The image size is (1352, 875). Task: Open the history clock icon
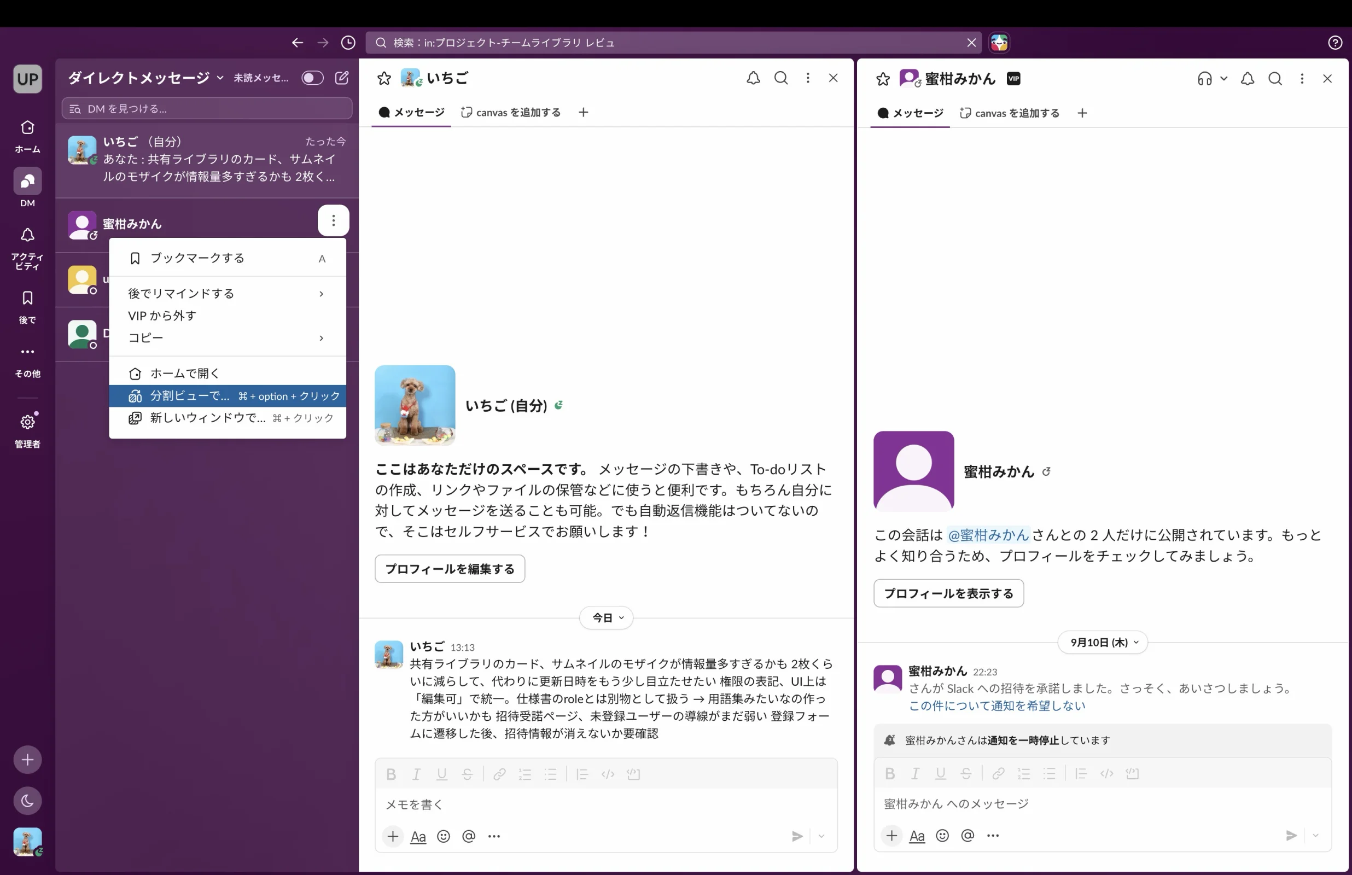pyautogui.click(x=348, y=43)
